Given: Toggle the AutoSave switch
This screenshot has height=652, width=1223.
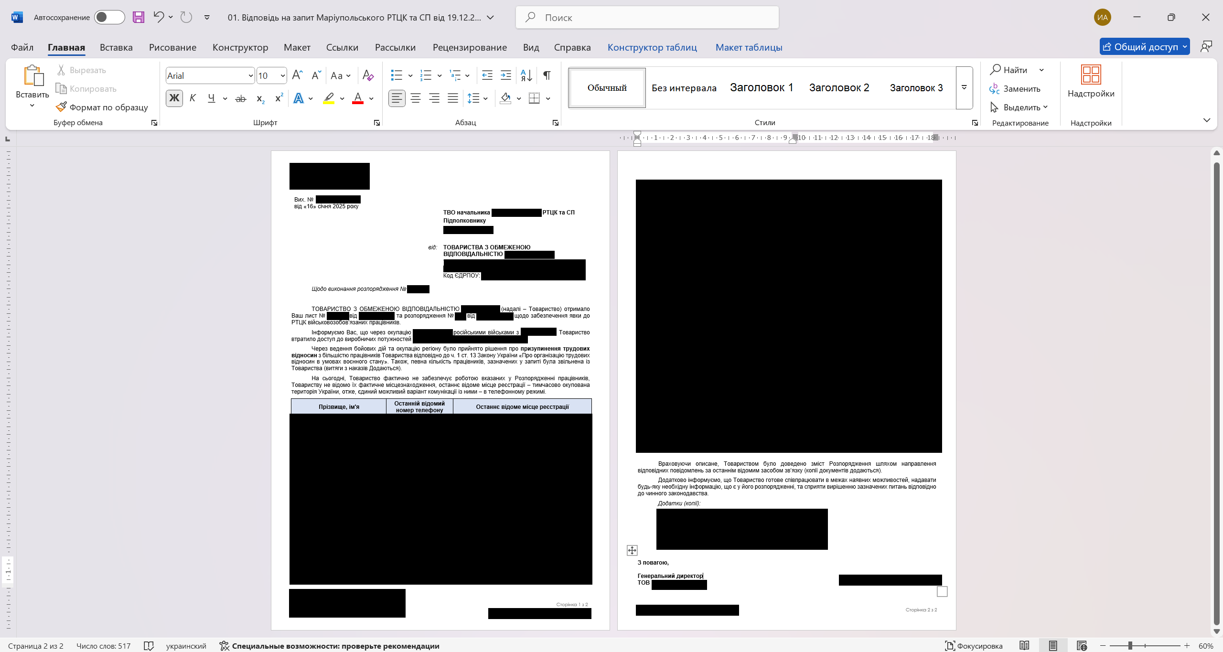Looking at the screenshot, I should pyautogui.click(x=109, y=17).
